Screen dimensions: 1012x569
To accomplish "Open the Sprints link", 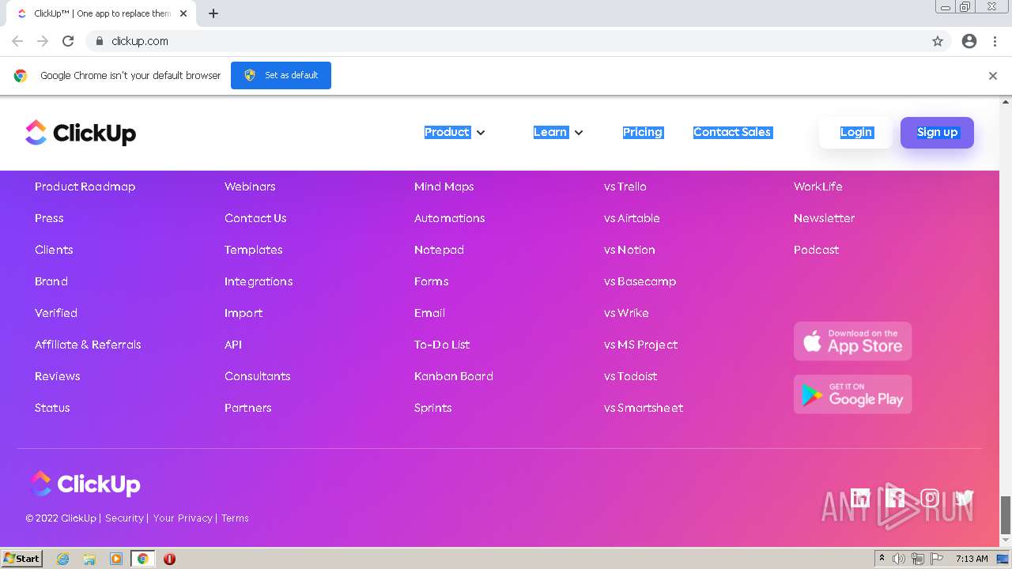I will pos(432,408).
